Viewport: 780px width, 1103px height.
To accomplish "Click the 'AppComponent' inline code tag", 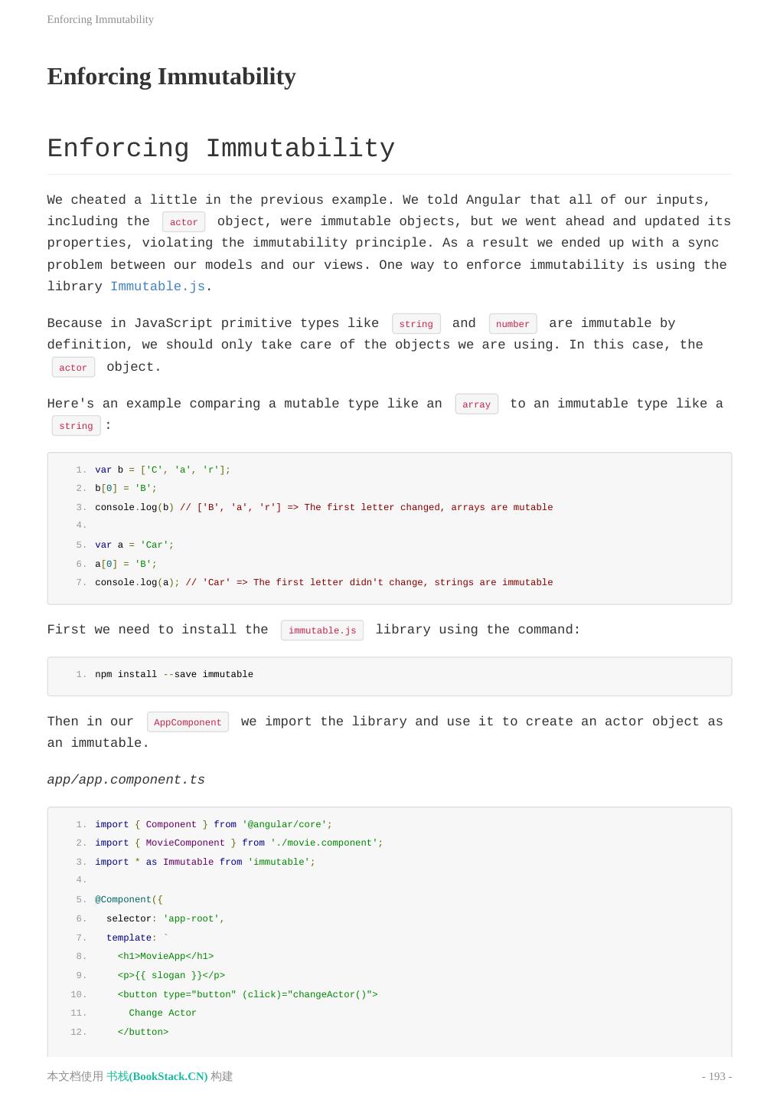I will click(x=188, y=722).
